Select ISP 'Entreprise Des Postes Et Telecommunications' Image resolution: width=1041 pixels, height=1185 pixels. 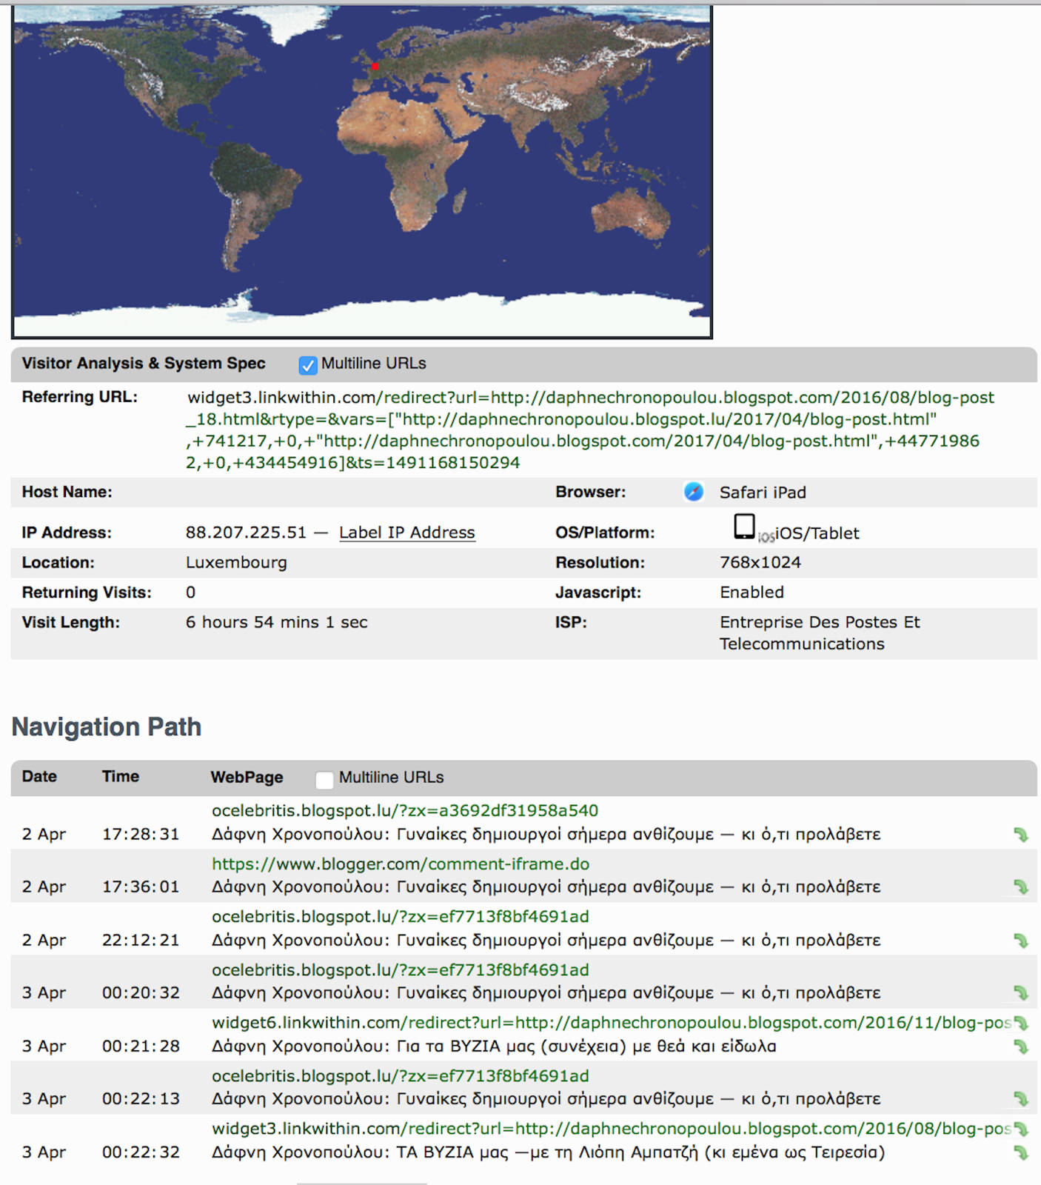[820, 633]
